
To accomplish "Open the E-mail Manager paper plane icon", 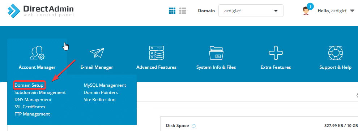I will tap(97, 53).
